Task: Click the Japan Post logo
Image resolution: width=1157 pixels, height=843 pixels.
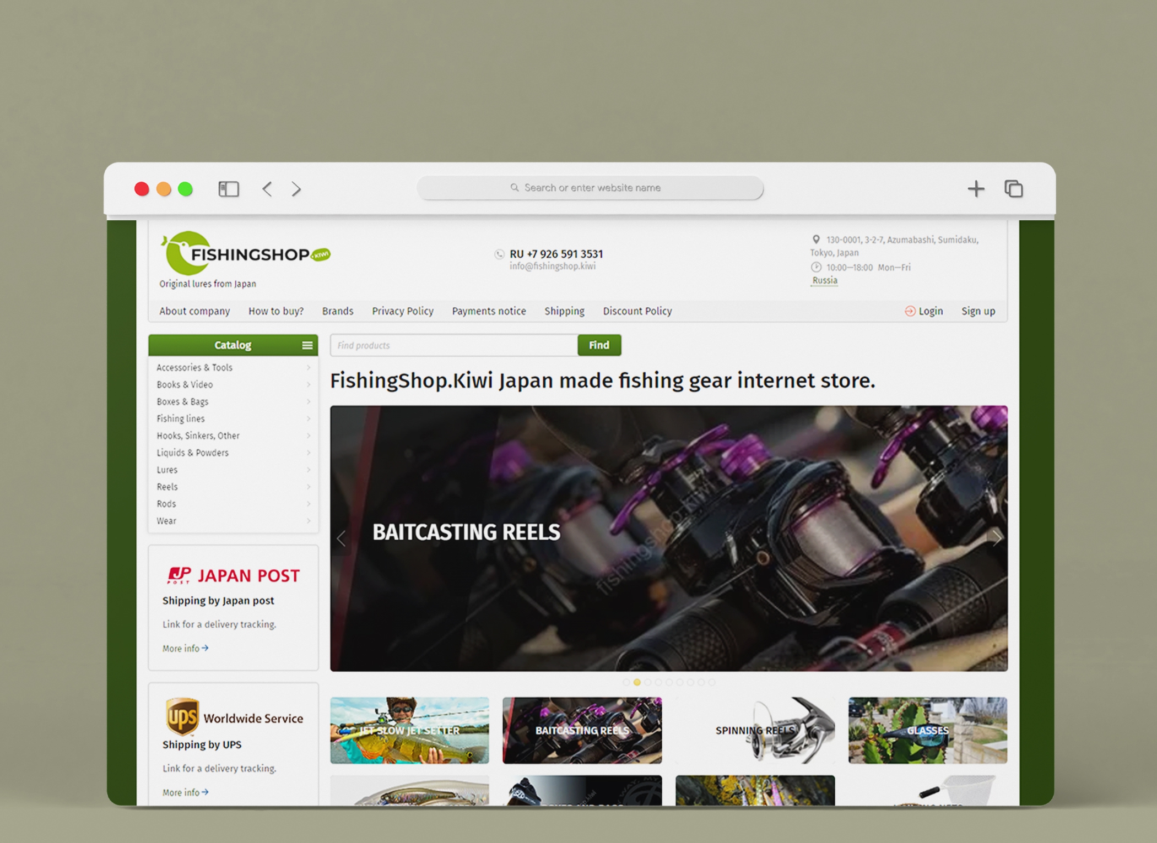Action: (233, 575)
